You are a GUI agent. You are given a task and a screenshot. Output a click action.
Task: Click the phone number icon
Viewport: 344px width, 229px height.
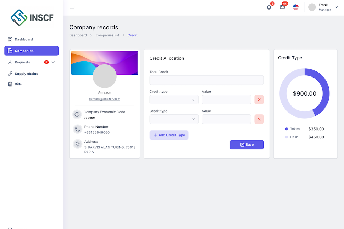coord(77,129)
